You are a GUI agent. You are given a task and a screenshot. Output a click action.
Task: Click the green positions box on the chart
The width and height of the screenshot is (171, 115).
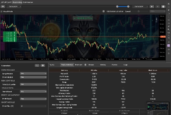(10, 37)
